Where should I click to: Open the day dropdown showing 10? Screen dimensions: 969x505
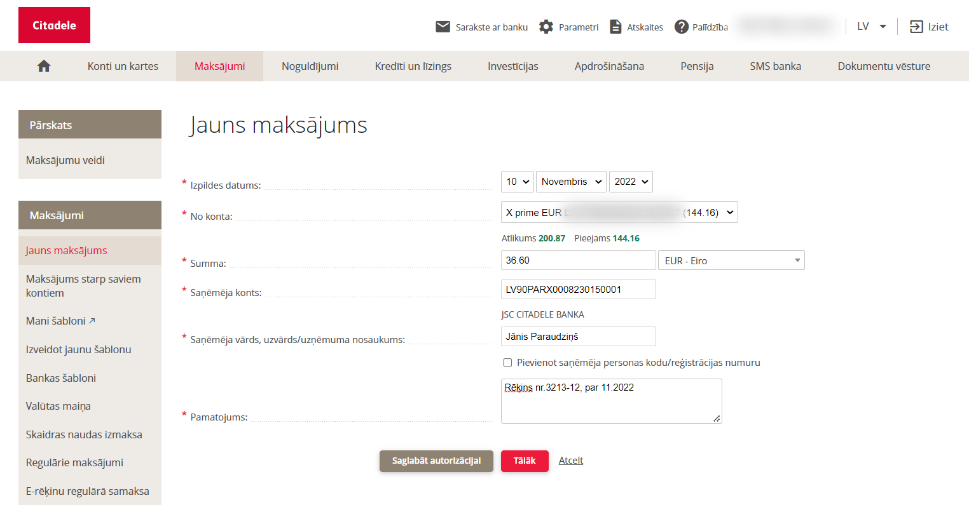518,182
